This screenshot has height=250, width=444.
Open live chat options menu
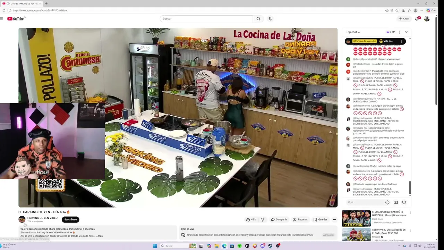coord(399,32)
